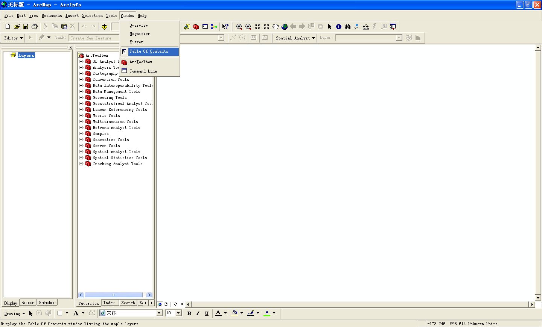Click the Find binoculars icon

point(348,26)
